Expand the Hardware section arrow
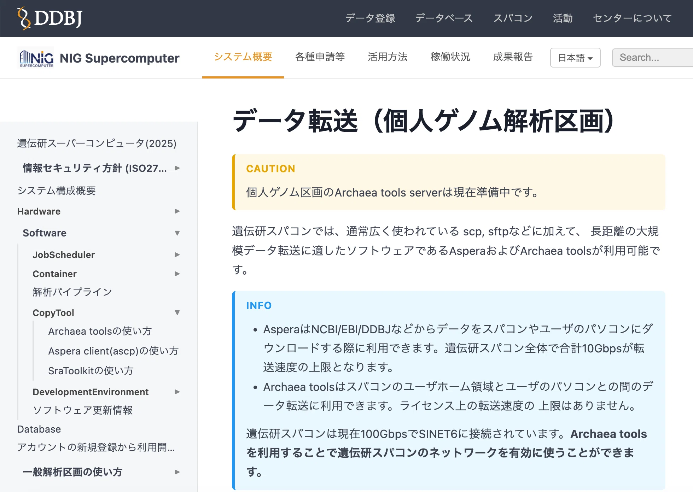The height and width of the screenshot is (492, 693). tap(177, 211)
